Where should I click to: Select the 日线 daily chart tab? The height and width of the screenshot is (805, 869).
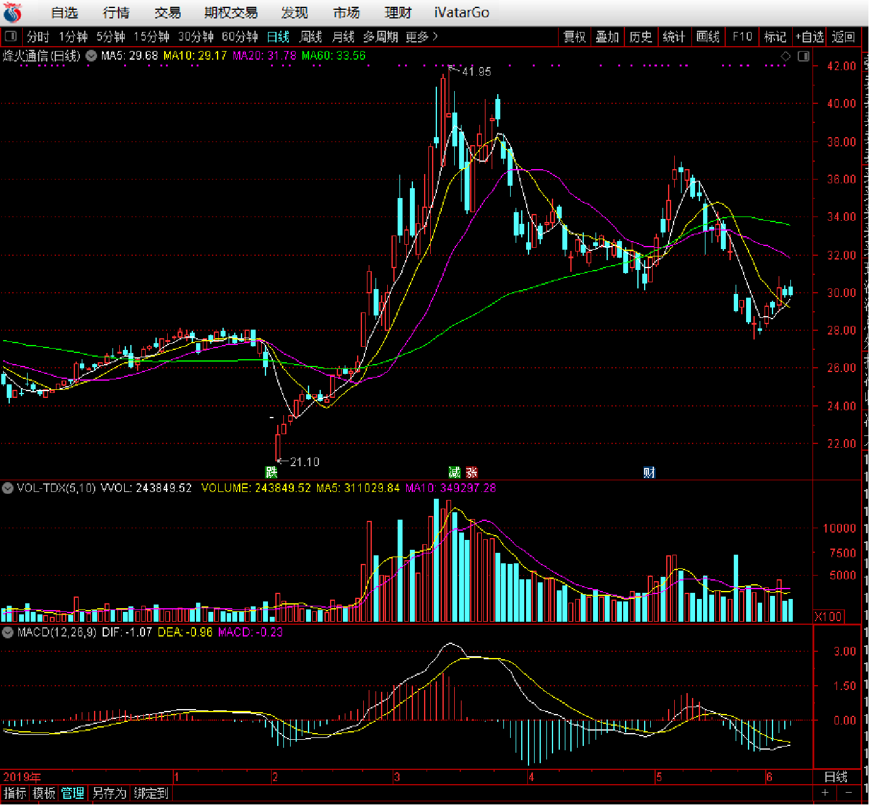click(x=278, y=37)
